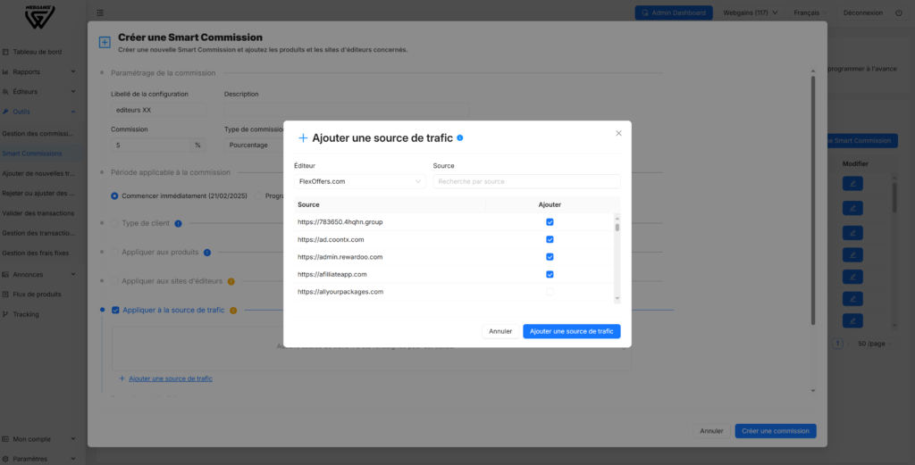Click warning icon next to Appliquer aux sites d'éditeurs
The height and width of the screenshot is (465, 915).
pos(231,281)
